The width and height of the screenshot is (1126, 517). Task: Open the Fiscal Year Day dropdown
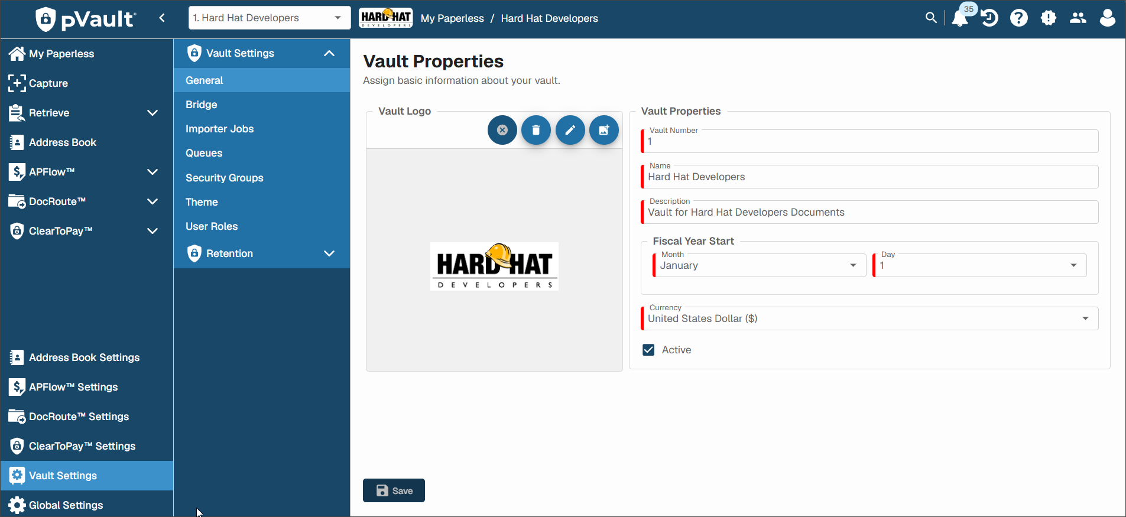point(979,265)
